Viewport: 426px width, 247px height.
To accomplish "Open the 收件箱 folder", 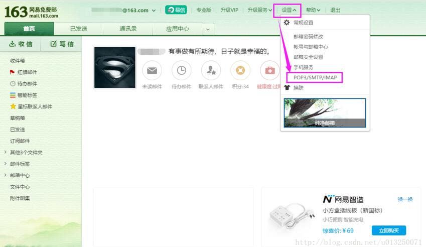I will [x=18, y=61].
